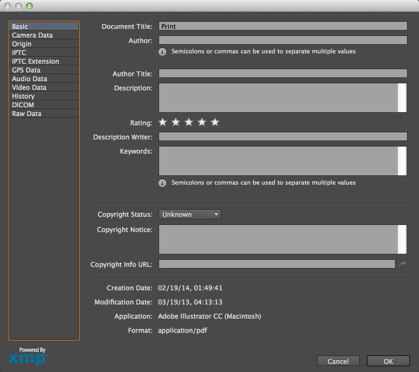Set rating to three stars

click(189, 123)
